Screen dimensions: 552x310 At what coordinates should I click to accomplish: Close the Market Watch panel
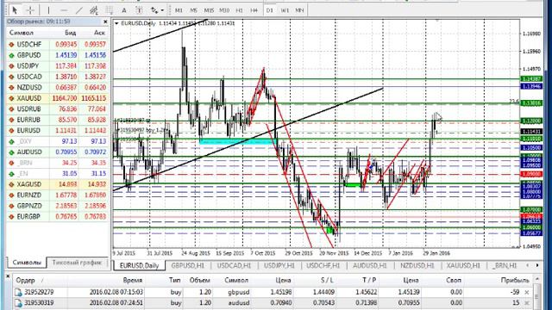[105, 22]
